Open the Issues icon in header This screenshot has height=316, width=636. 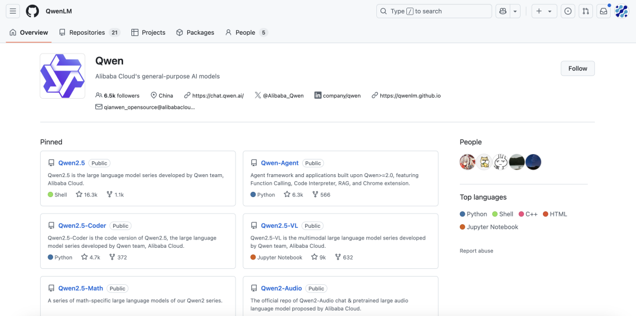pos(568,11)
